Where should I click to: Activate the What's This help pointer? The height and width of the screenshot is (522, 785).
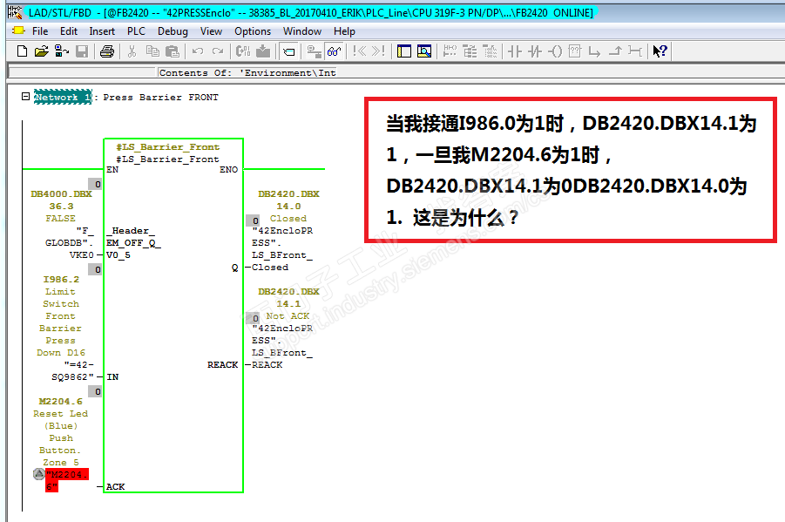660,51
